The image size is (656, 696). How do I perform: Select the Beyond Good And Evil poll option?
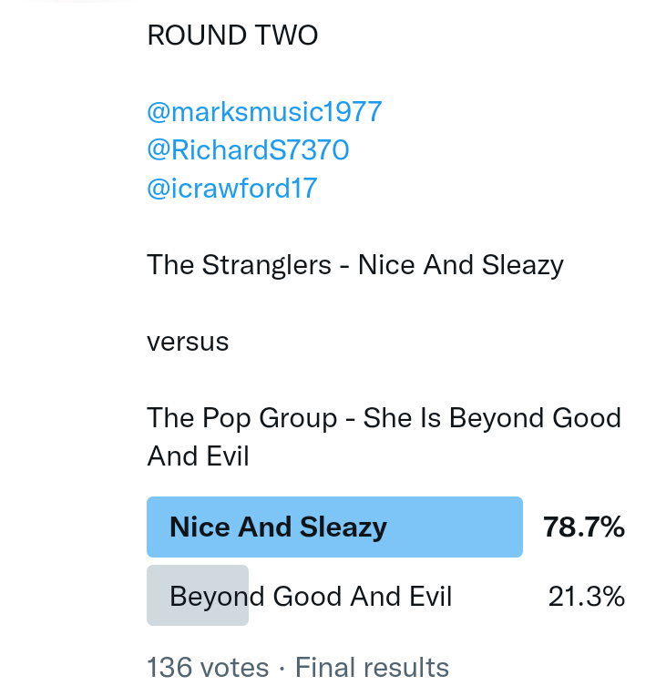click(x=311, y=597)
